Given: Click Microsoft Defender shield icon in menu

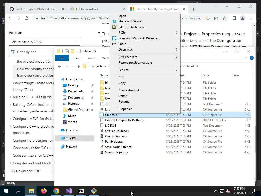Looking at the screenshot, I should pos(114,38).
